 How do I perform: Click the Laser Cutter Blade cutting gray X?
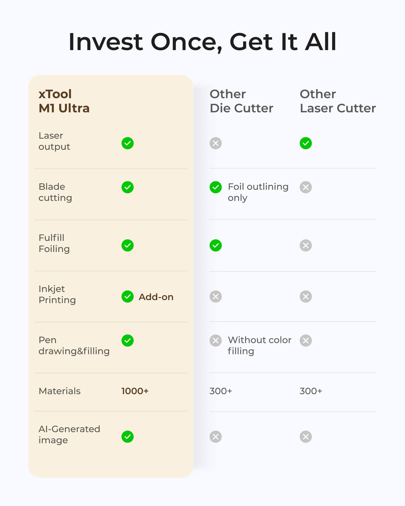(306, 187)
